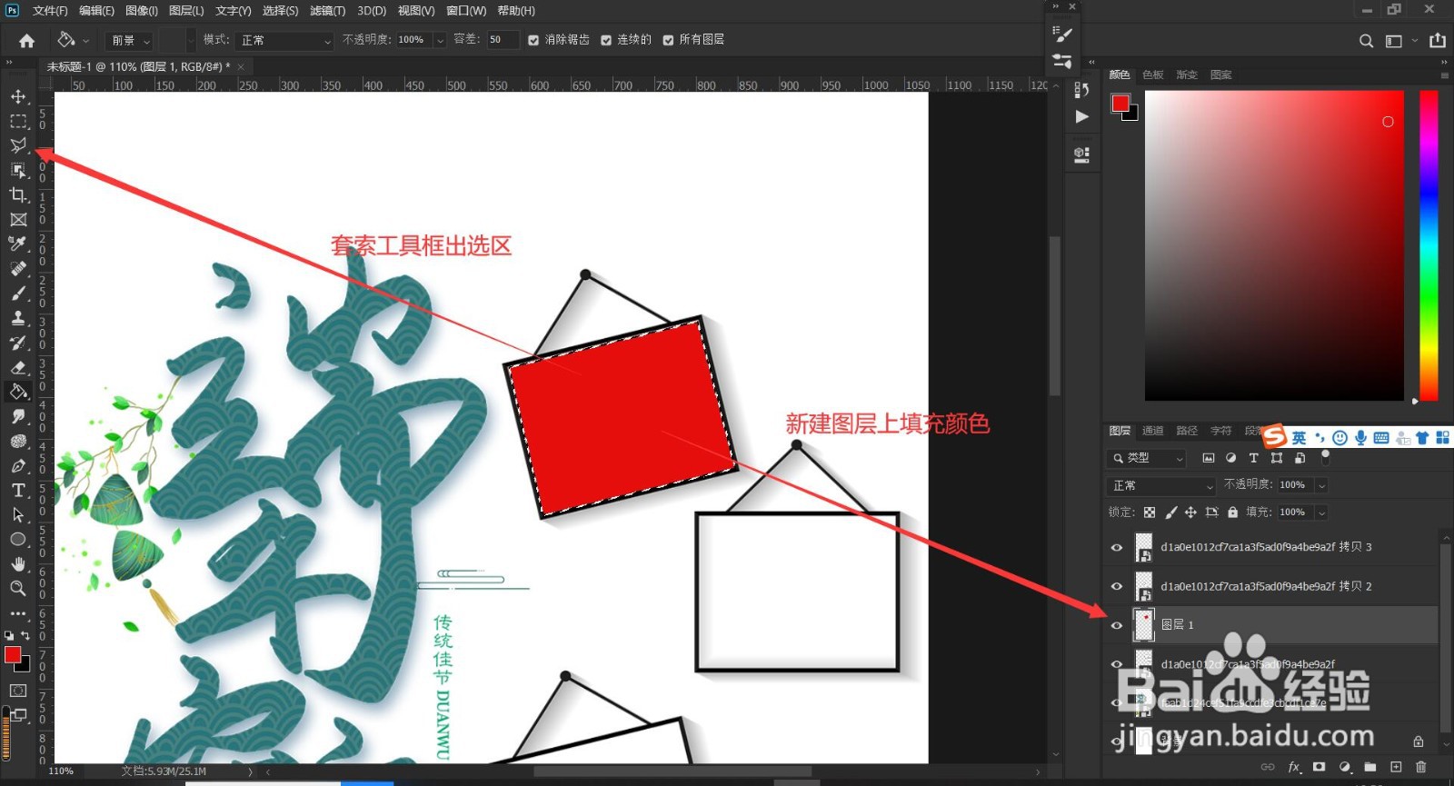Click the delete layer trash icon
The image size is (1454, 786).
pyautogui.click(x=1421, y=767)
